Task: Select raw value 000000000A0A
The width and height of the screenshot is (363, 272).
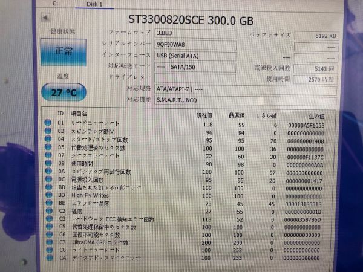Action: 305,165
